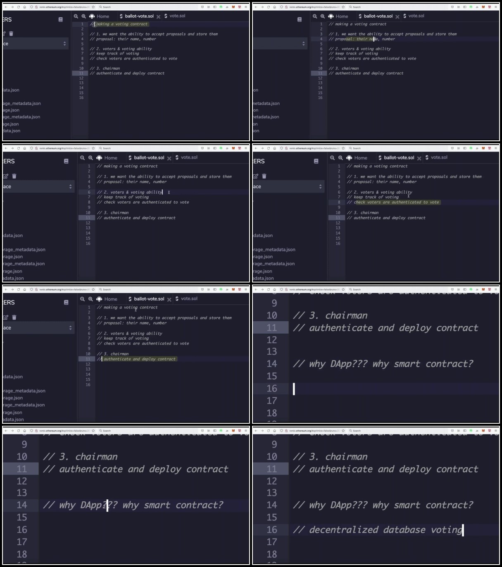Click Home tab robot icon, third-row left frame
Screen dimensions: 502x567
pyautogui.click(x=99, y=299)
